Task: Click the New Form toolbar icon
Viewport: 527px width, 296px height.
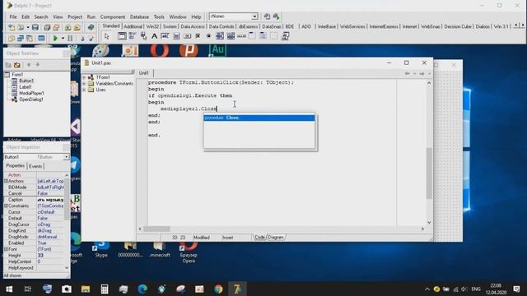Action: point(41,38)
